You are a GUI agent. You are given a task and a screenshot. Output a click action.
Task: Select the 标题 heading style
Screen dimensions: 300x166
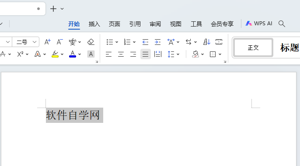point(290,47)
